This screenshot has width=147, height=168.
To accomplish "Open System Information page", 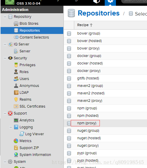I will [x=35, y=155].
